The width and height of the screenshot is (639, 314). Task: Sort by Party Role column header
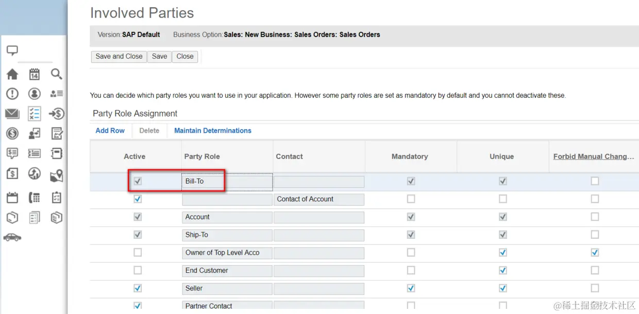[202, 156]
